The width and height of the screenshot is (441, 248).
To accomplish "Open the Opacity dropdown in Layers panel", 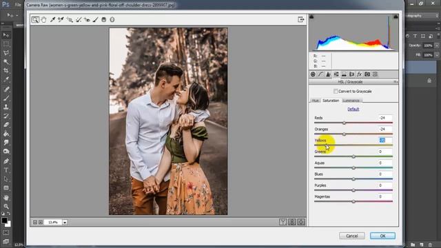I will (437, 45).
